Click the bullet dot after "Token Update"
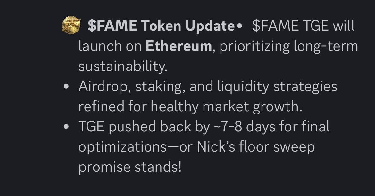This screenshot has width=375, height=196. click(238, 27)
